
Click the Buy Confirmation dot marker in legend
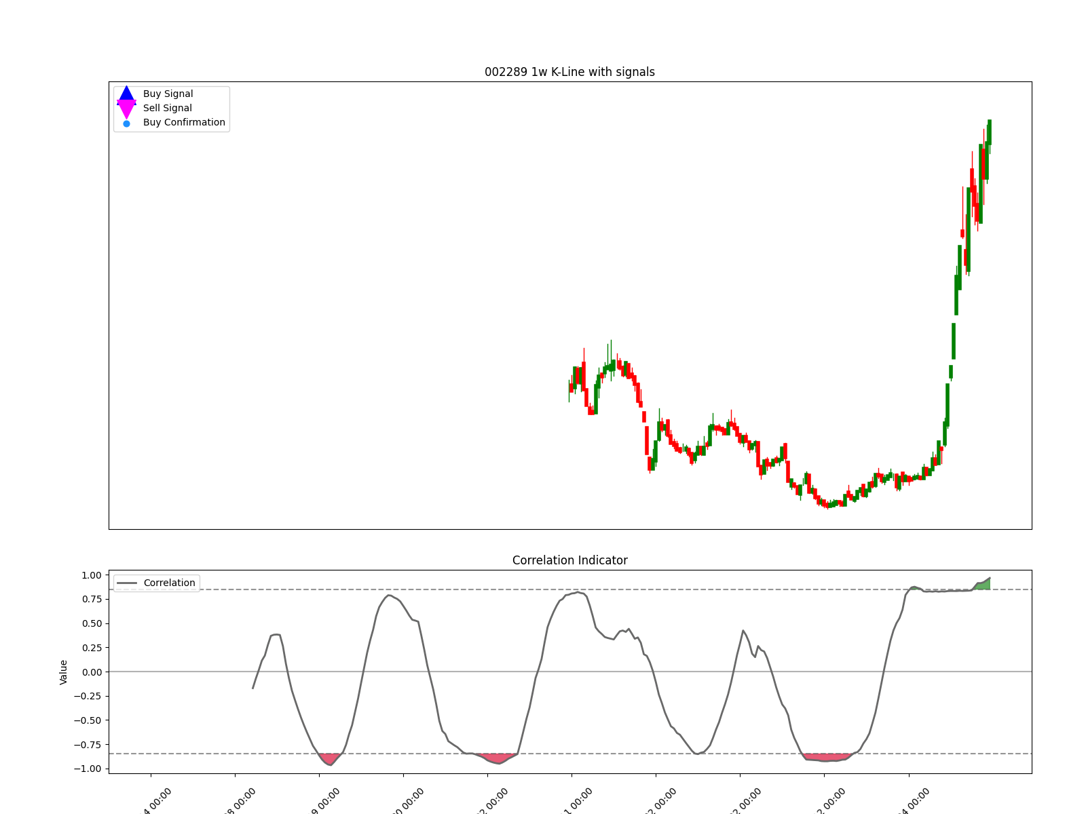[x=126, y=123]
